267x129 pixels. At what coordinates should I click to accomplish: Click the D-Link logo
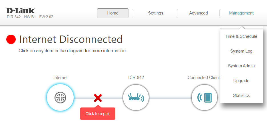21,11
